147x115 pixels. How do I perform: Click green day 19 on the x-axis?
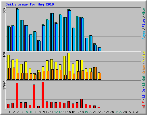coord(86,112)
